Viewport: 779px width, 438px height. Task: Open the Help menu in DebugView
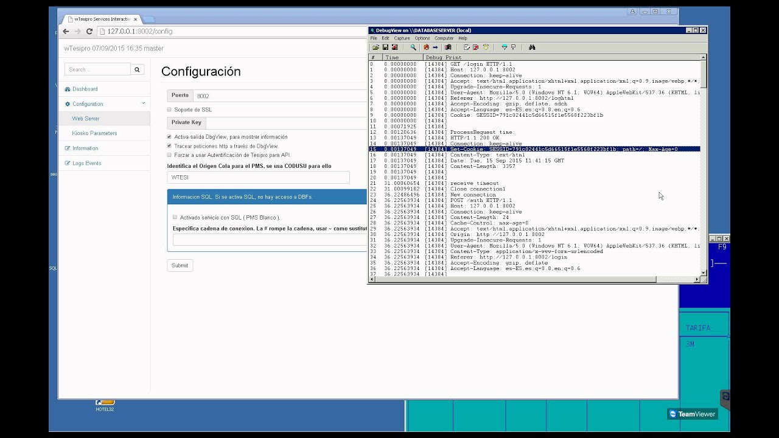[463, 38]
